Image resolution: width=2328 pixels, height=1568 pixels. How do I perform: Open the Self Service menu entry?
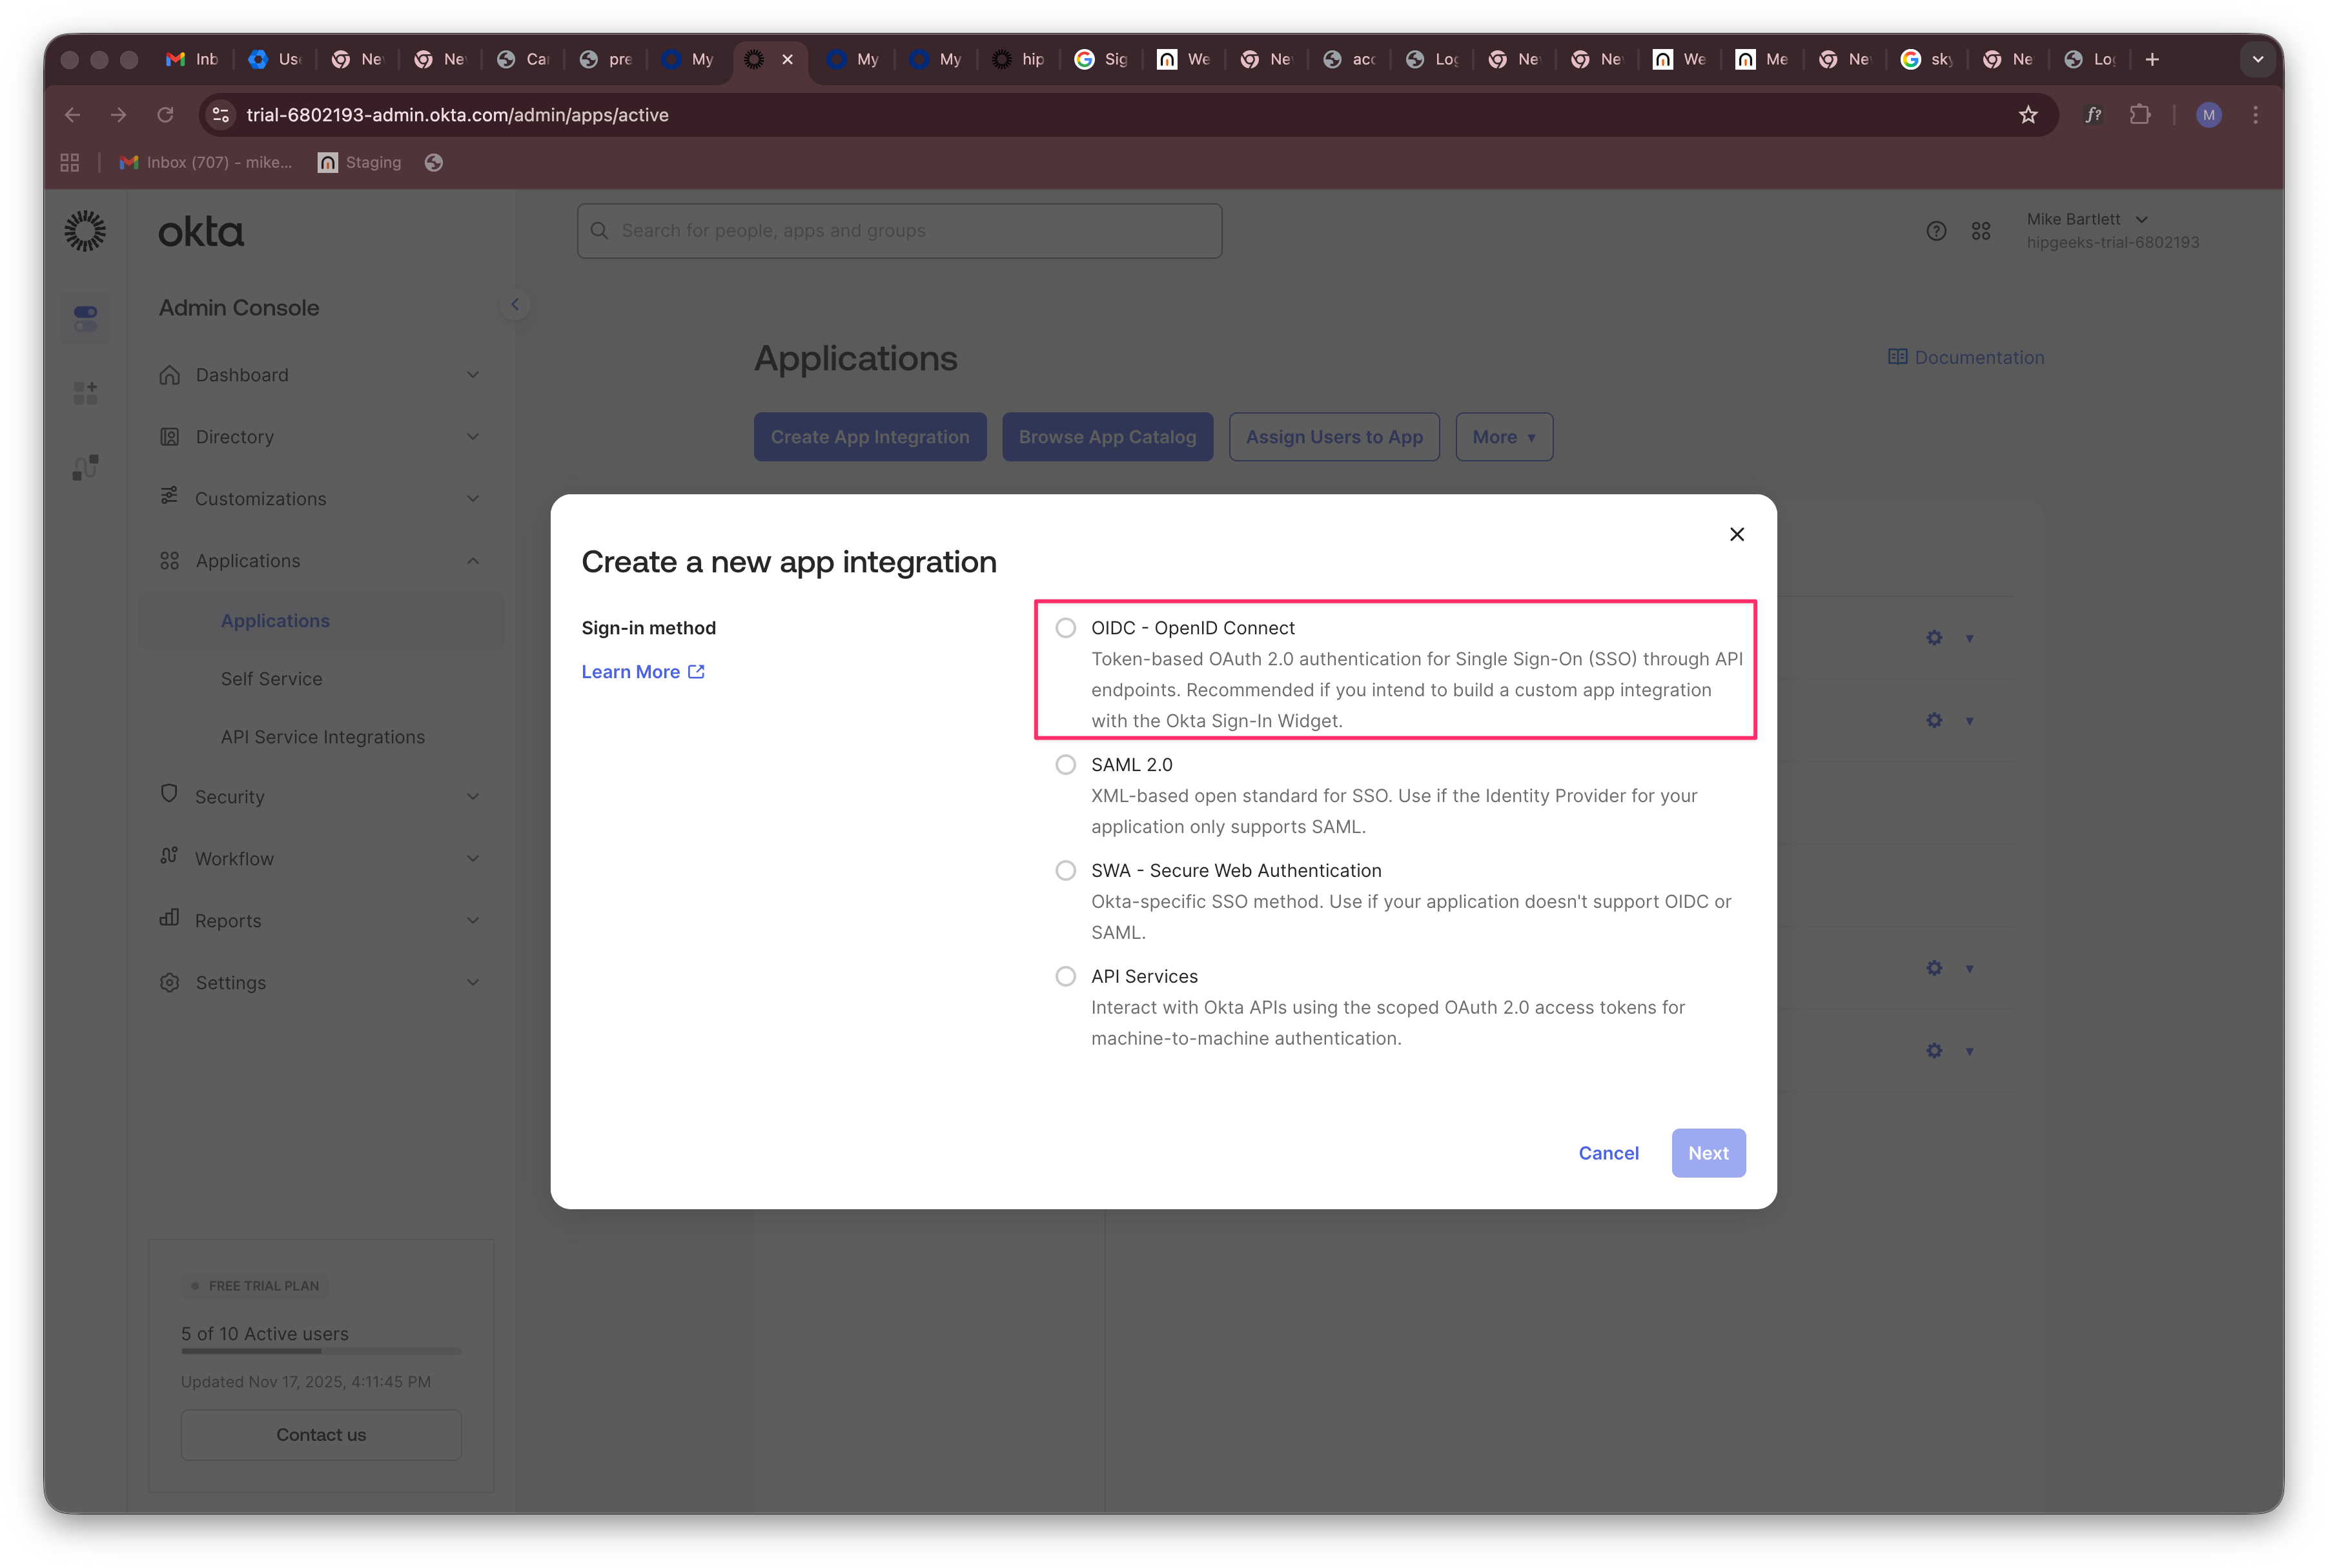[271, 678]
